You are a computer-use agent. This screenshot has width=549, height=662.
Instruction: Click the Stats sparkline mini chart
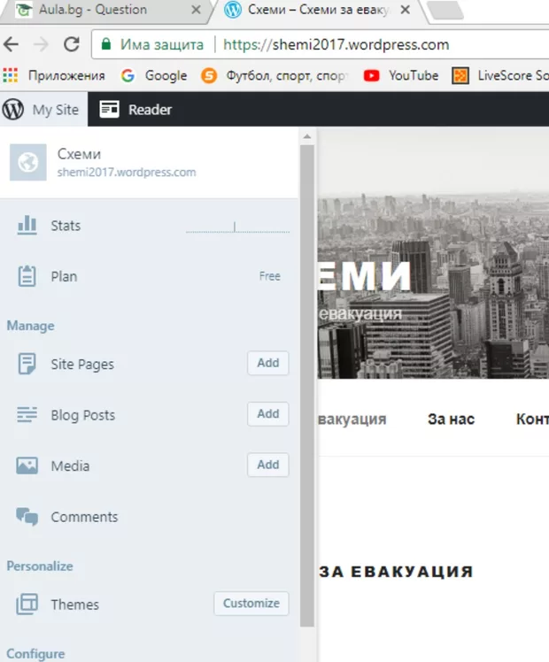[238, 227]
